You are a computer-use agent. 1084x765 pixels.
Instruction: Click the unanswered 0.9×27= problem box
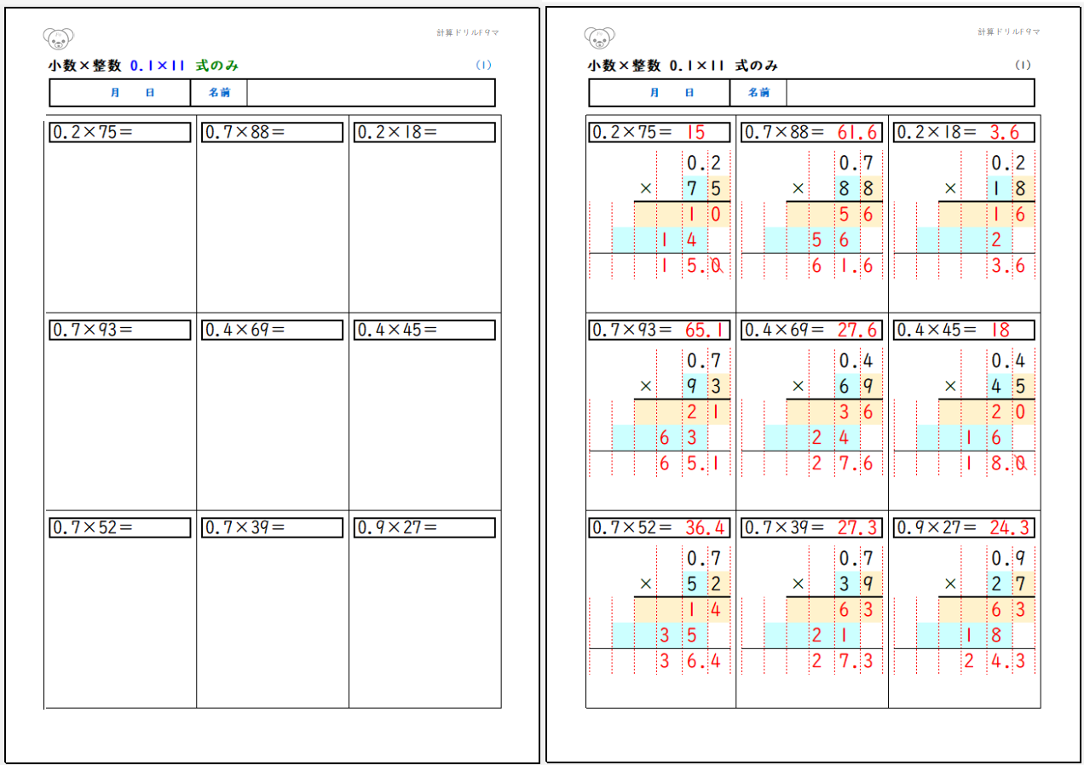pos(424,527)
